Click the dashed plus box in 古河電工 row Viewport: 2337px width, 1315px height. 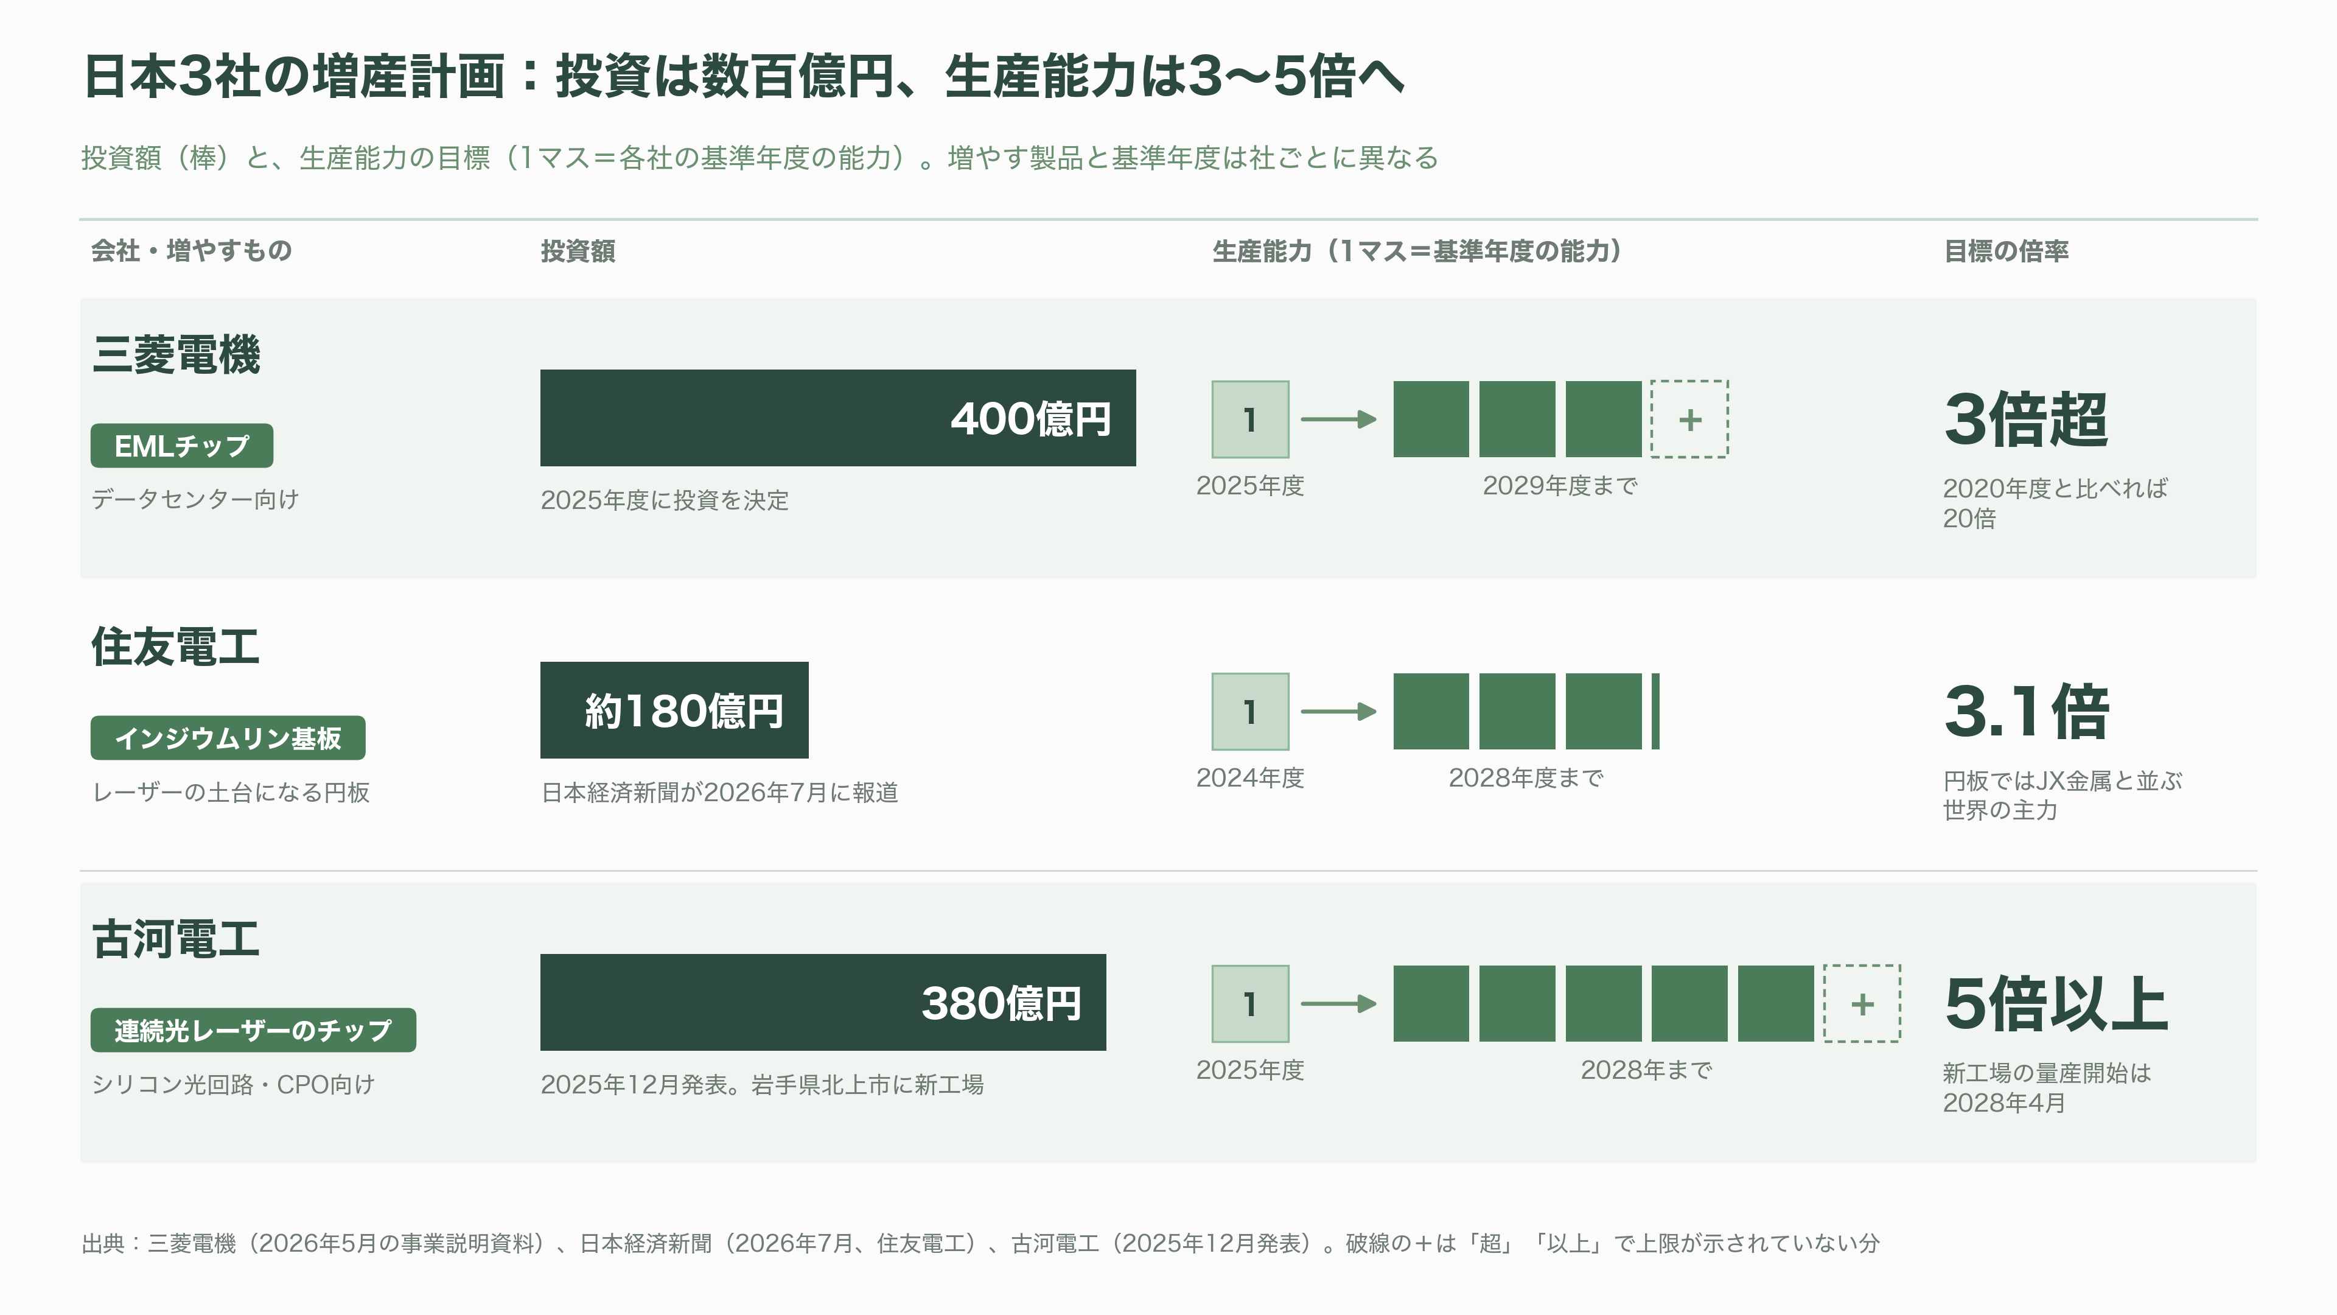coord(1862,1004)
